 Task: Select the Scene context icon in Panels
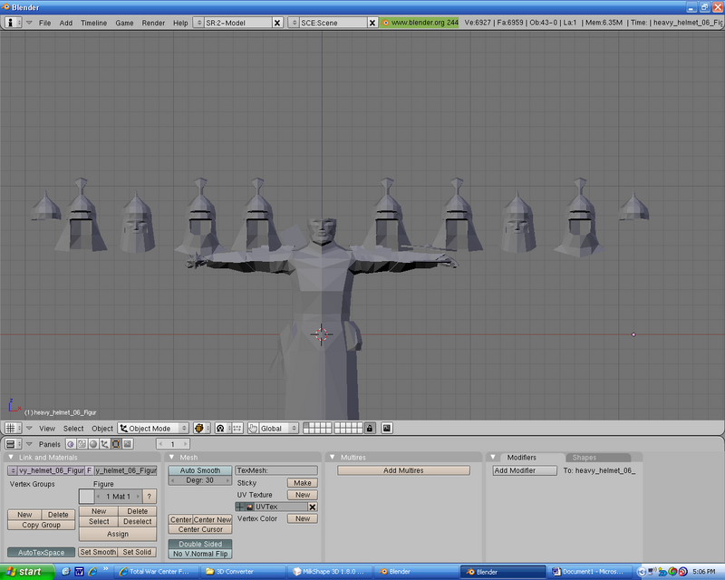[x=127, y=444]
